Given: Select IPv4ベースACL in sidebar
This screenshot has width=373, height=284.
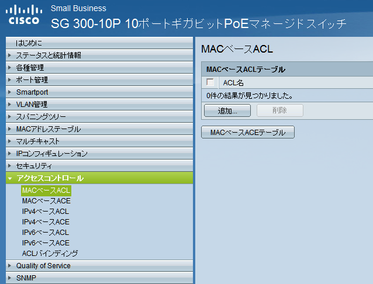Looking at the screenshot, I should pyautogui.click(x=46, y=212).
